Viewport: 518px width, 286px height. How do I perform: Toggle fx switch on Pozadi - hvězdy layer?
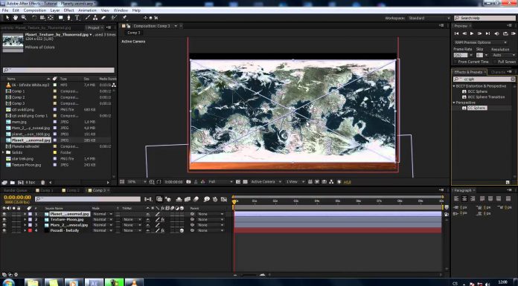click(162, 230)
